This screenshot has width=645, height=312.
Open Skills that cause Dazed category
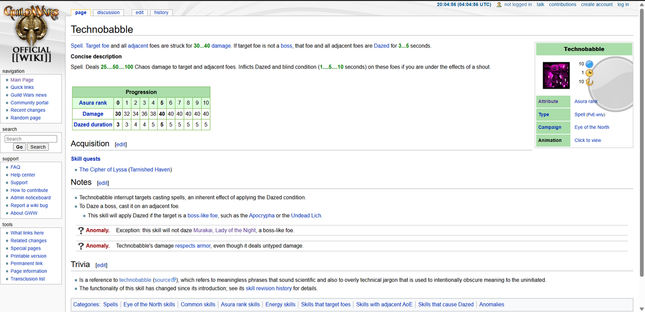(446, 304)
